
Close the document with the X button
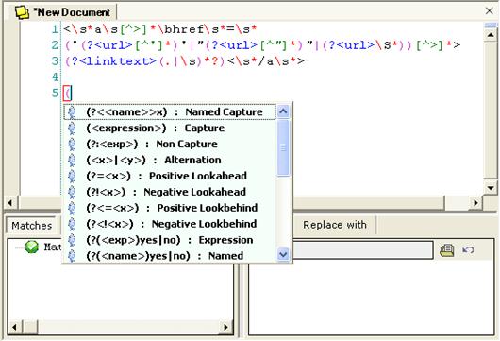[x=489, y=10]
